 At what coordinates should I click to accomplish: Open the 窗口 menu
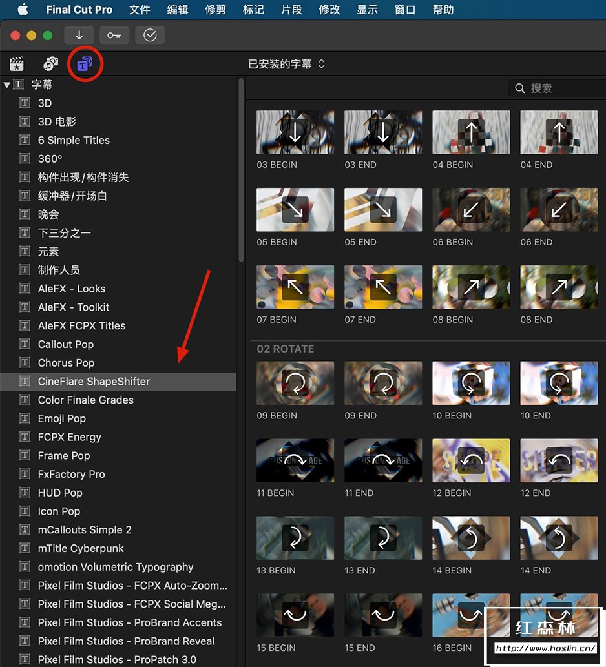pyautogui.click(x=405, y=9)
